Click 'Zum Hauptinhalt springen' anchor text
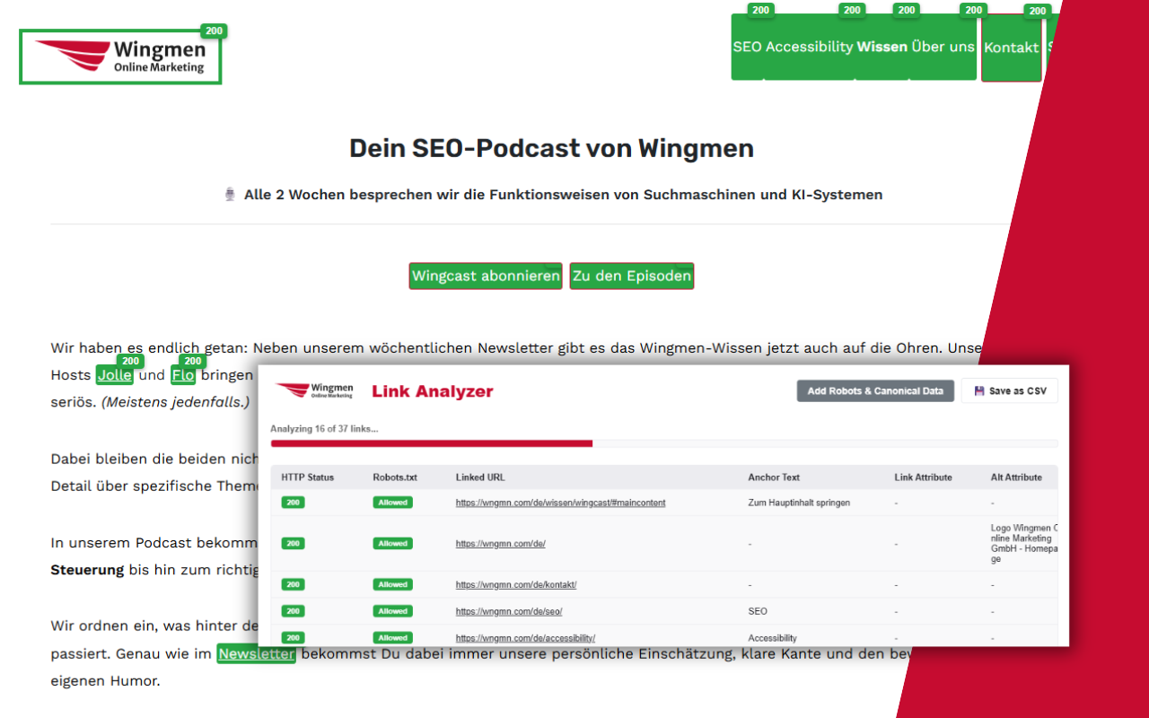 (x=799, y=503)
